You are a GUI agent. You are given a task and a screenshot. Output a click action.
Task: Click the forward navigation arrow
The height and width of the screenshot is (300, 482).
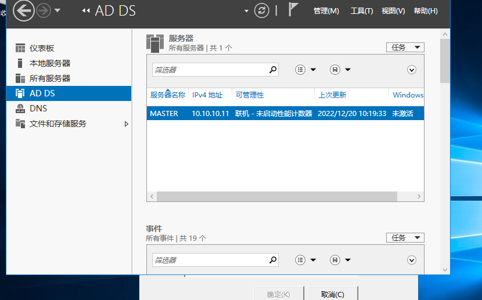tap(44, 11)
